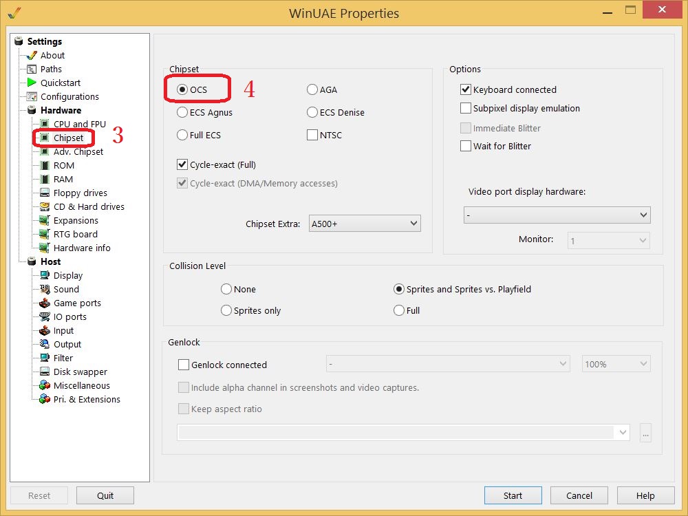Click the Input joystick icon

[44, 330]
